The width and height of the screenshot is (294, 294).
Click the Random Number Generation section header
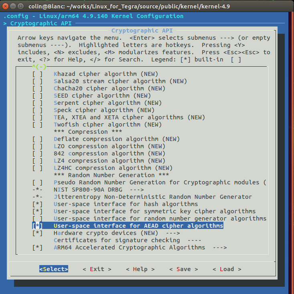tap(112, 175)
